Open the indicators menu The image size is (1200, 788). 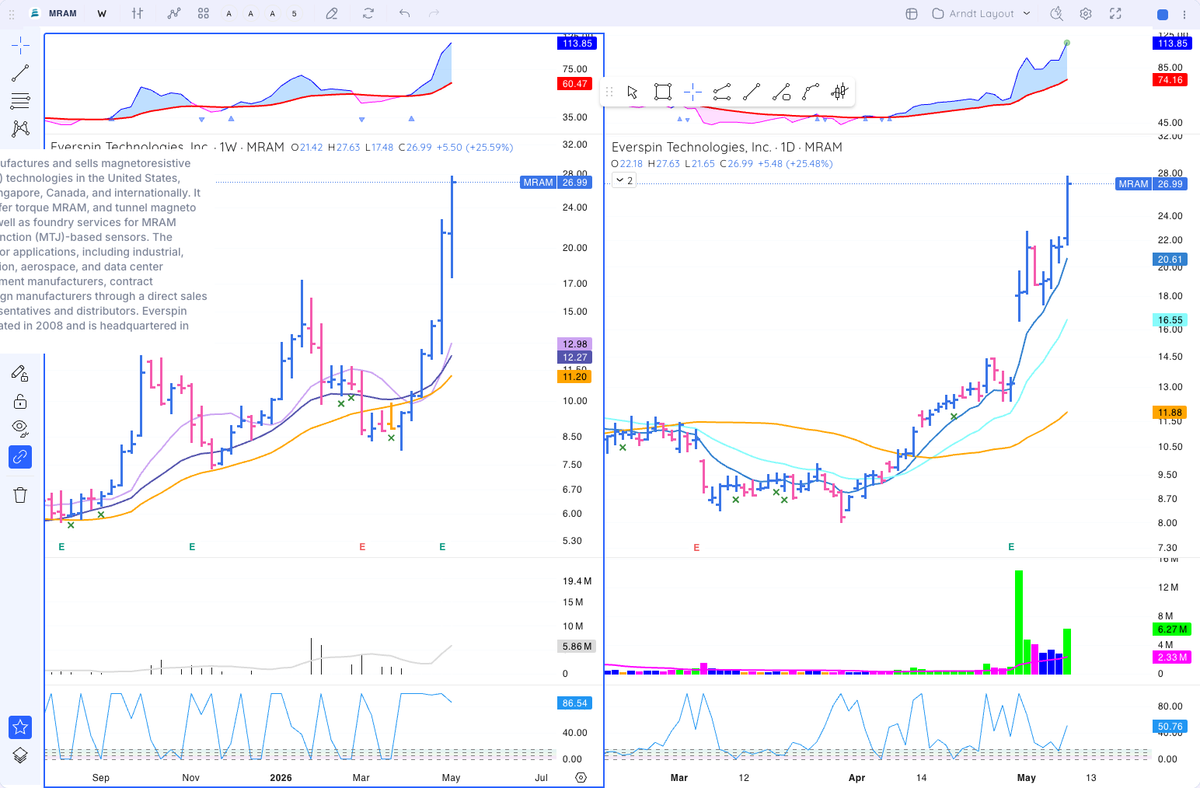pyautogui.click(x=174, y=13)
